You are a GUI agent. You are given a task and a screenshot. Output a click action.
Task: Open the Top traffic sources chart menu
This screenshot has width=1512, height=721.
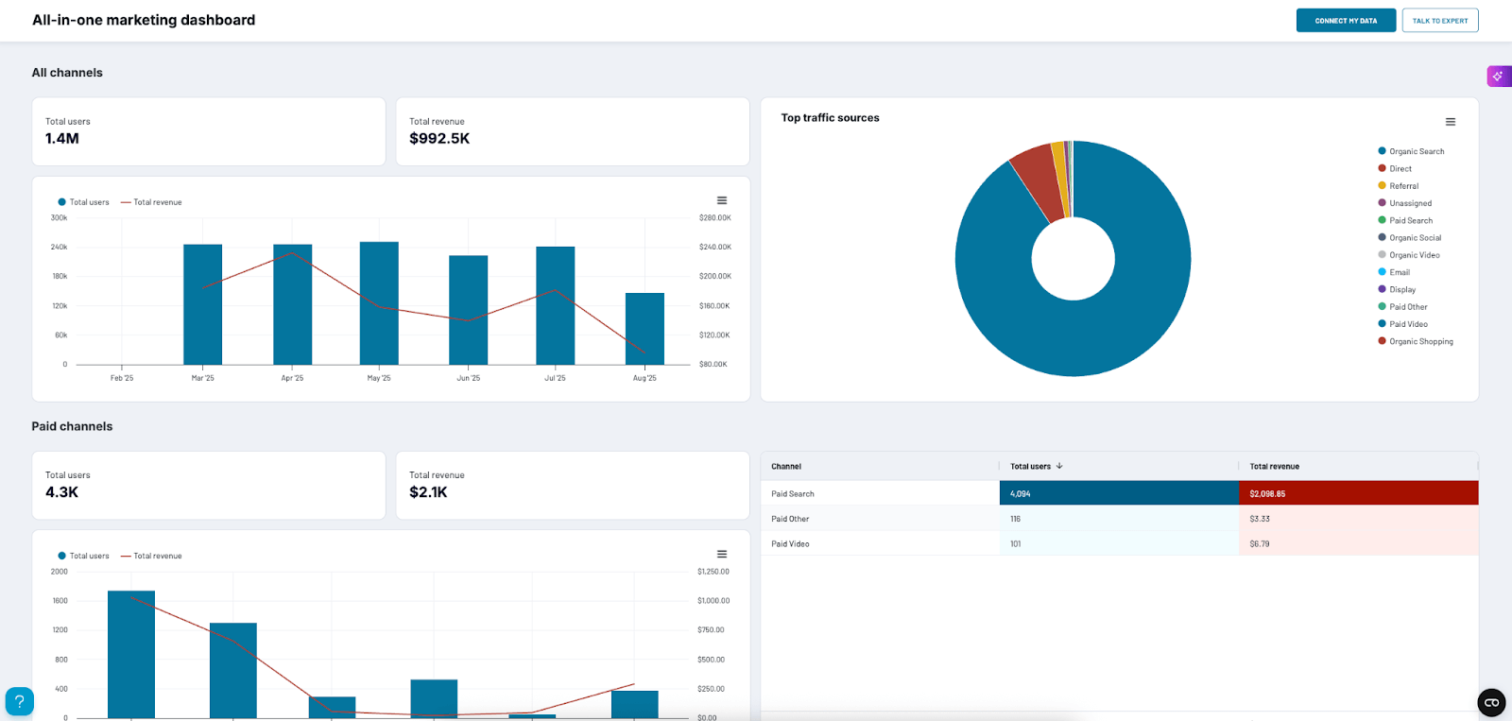1450,122
